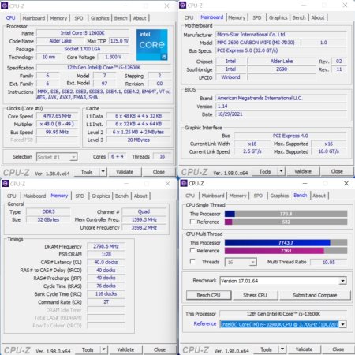Click Code Name Alder Lake field
The height and width of the screenshot is (355, 355).
(60, 41)
